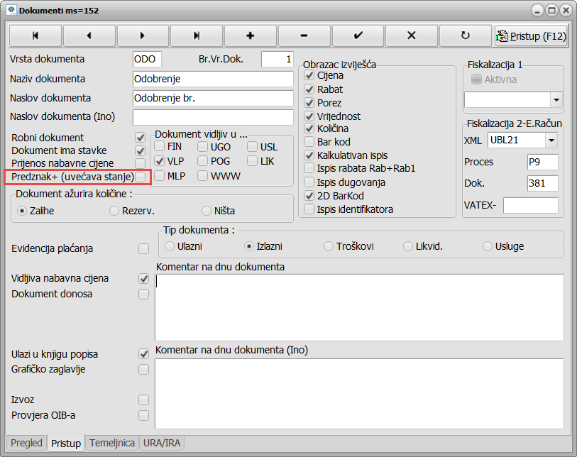The image size is (577, 457).
Task: Select the Ulazni document type
Action: click(170, 246)
